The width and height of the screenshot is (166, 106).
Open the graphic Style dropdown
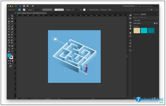(86, 10)
